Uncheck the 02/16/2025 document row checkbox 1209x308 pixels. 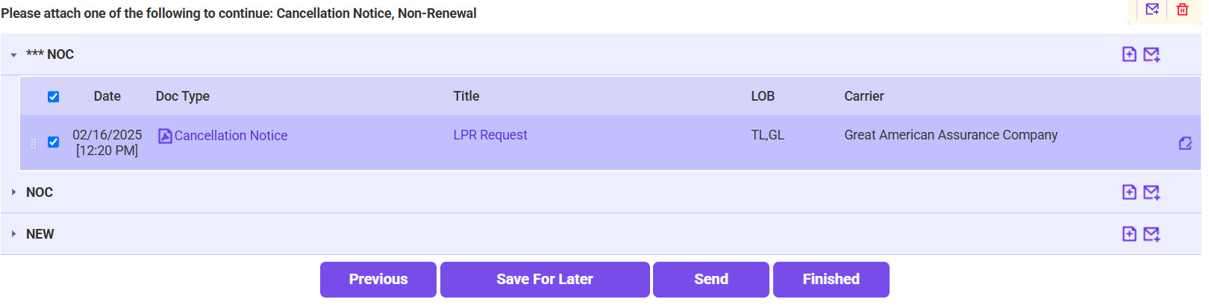54,142
